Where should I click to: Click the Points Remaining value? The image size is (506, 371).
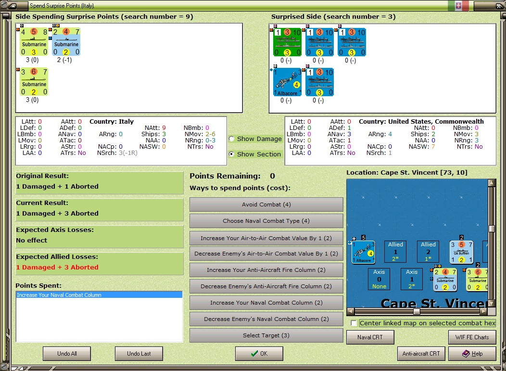(x=272, y=176)
